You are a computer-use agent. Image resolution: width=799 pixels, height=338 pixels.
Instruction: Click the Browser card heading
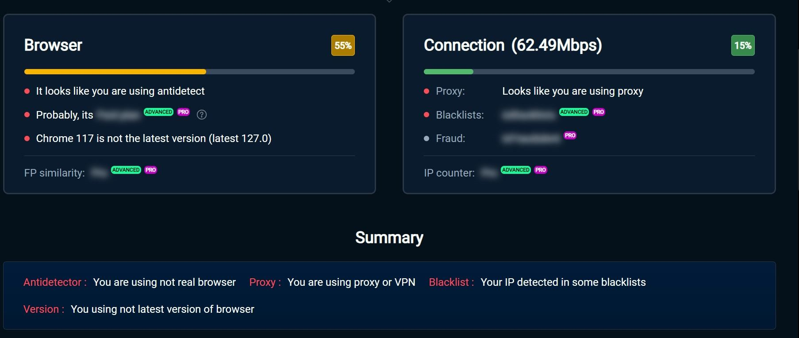pyautogui.click(x=53, y=45)
